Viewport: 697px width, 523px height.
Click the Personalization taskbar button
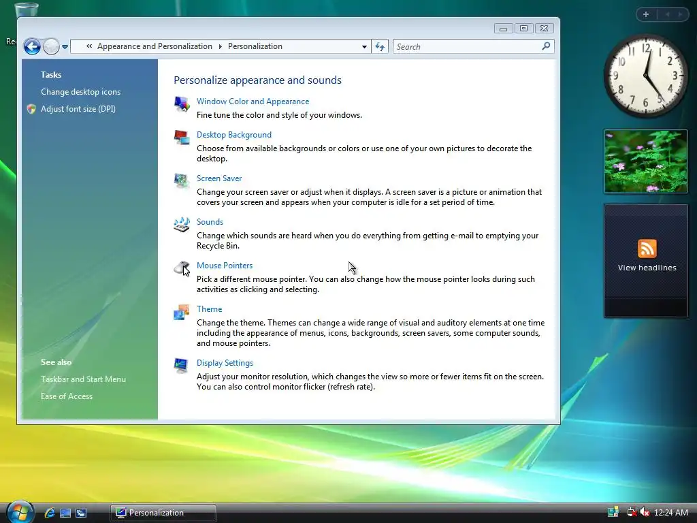pyautogui.click(x=163, y=513)
